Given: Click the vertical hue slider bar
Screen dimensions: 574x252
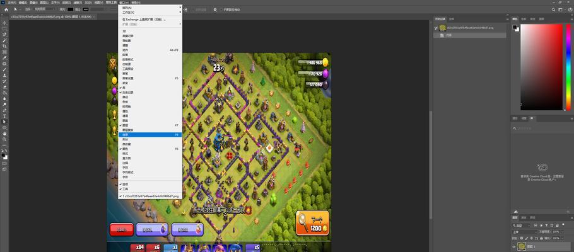Looking at the screenshot, I should click(568, 67).
